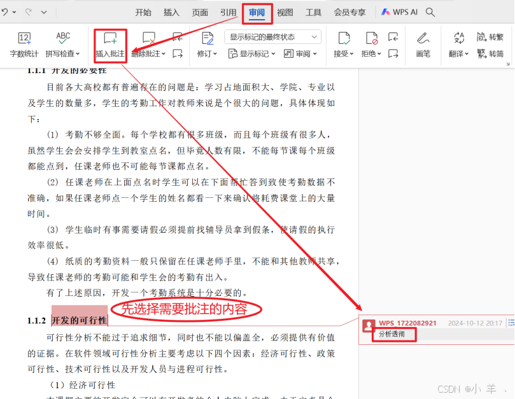Click the sub-item (1) 经济可行性

(83, 385)
